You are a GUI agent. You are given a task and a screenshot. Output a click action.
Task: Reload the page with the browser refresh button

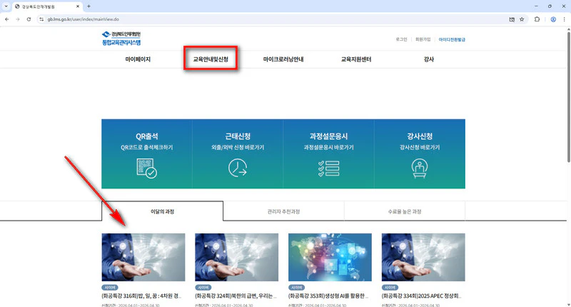click(x=29, y=19)
